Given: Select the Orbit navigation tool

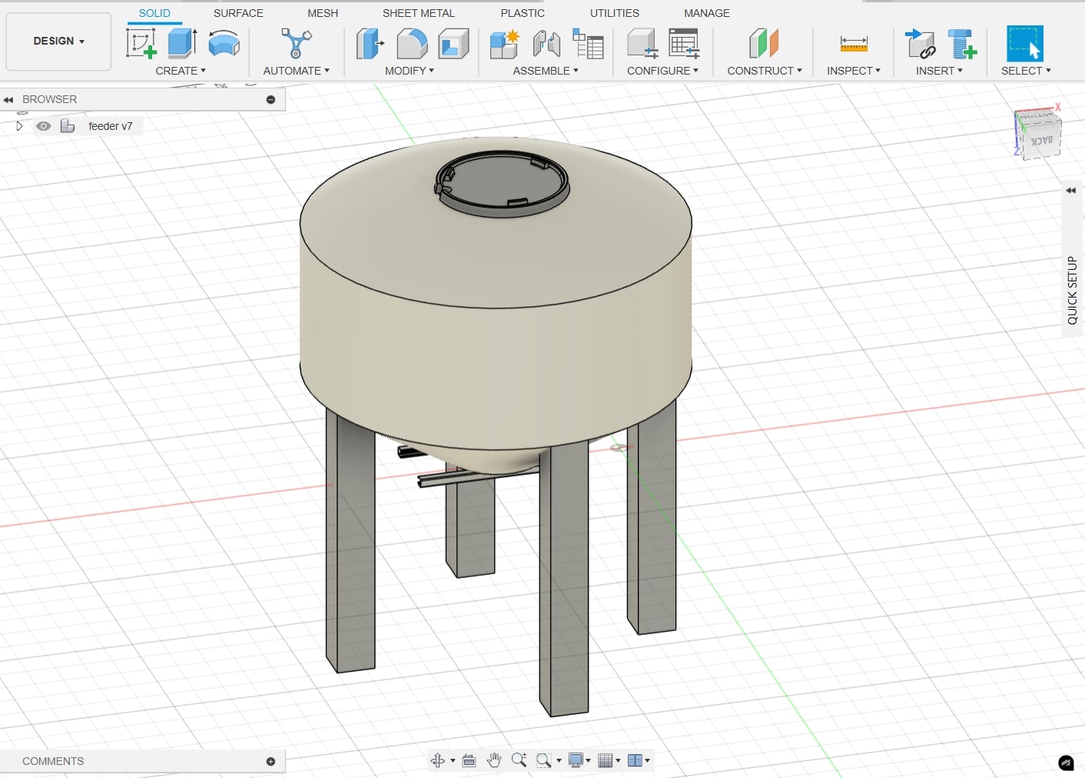Looking at the screenshot, I should click(x=438, y=760).
